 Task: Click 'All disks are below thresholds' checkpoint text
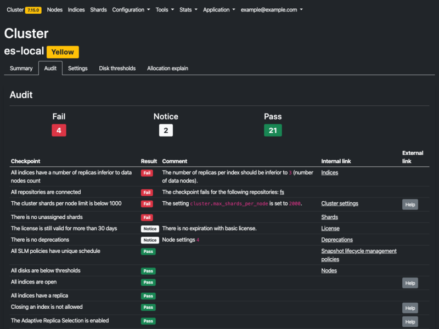(x=46, y=270)
